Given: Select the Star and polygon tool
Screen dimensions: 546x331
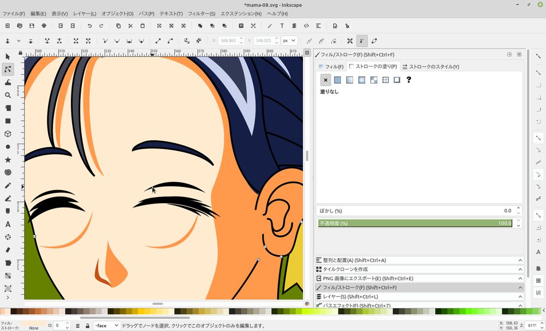Looking at the screenshot, I should pos(8,159).
